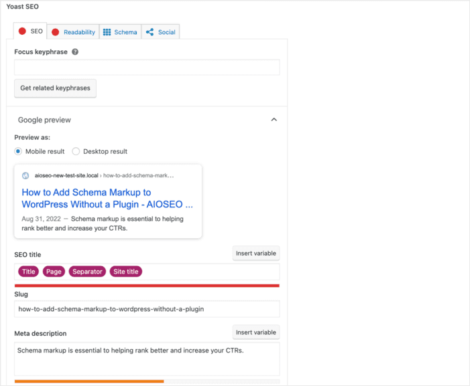Screen dimensions: 470x386
Task: Select Desktop result radio button
Action: point(76,151)
